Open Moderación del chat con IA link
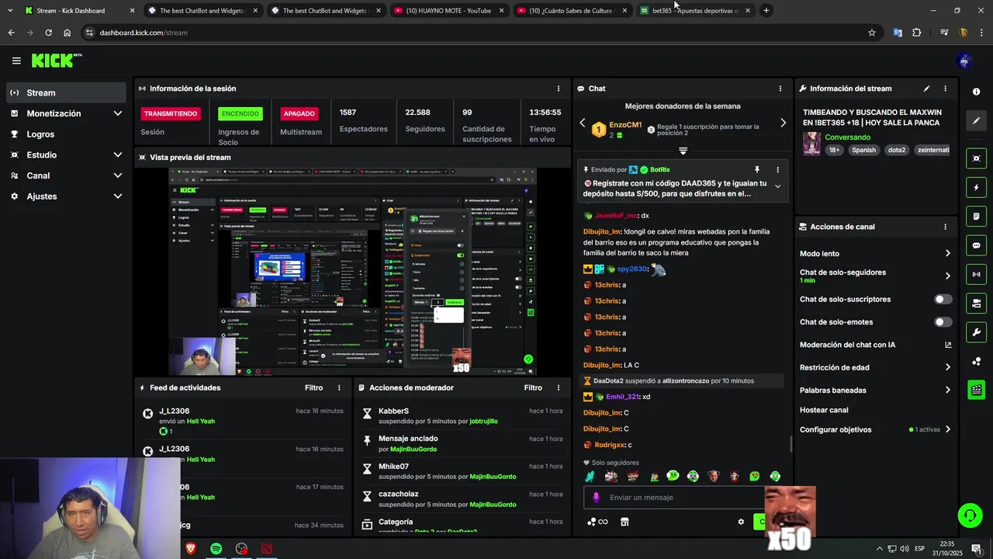Screen dimensions: 993x559 (x=875, y=345)
